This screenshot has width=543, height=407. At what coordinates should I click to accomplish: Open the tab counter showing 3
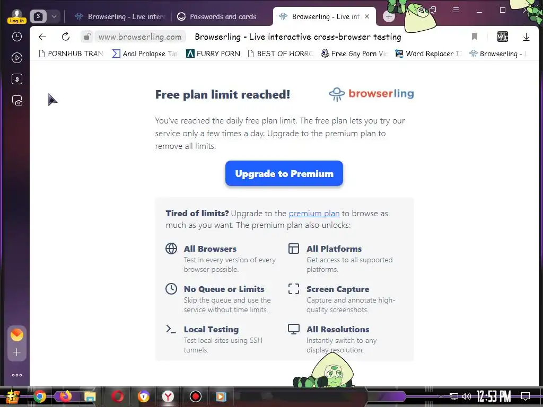pos(38,16)
